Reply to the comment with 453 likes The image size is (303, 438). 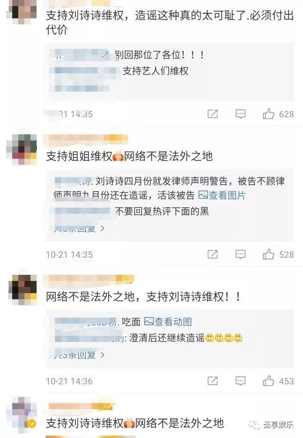pos(241,381)
